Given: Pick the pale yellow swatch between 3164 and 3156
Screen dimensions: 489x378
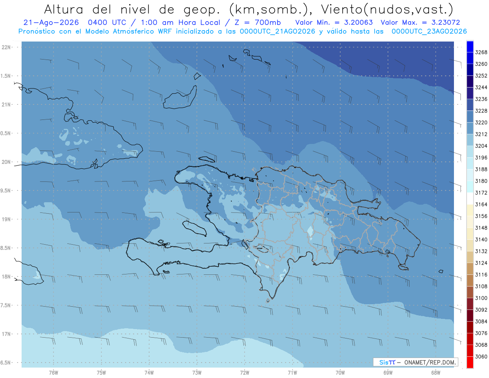Looking at the screenshot, I should click(x=470, y=210).
